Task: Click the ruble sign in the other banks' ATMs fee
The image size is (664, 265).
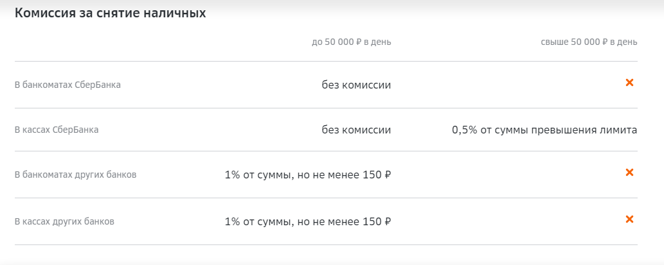Action: pyautogui.click(x=387, y=175)
